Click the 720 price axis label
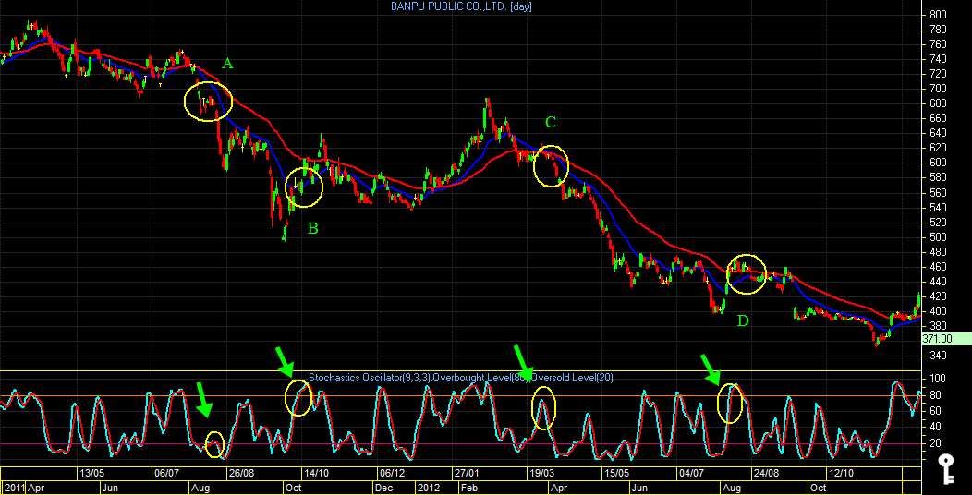Image resolution: width=972 pixels, height=495 pixels. pyautogui.click(x=937, y=75)
